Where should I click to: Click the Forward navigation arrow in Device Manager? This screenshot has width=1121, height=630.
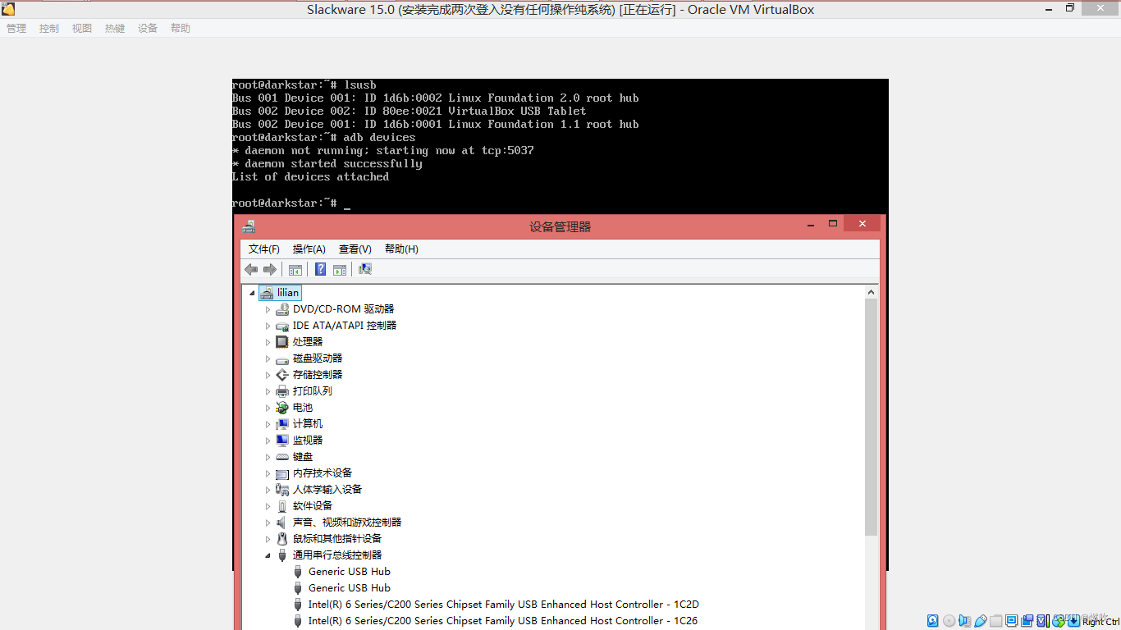[x=270, y=269]
